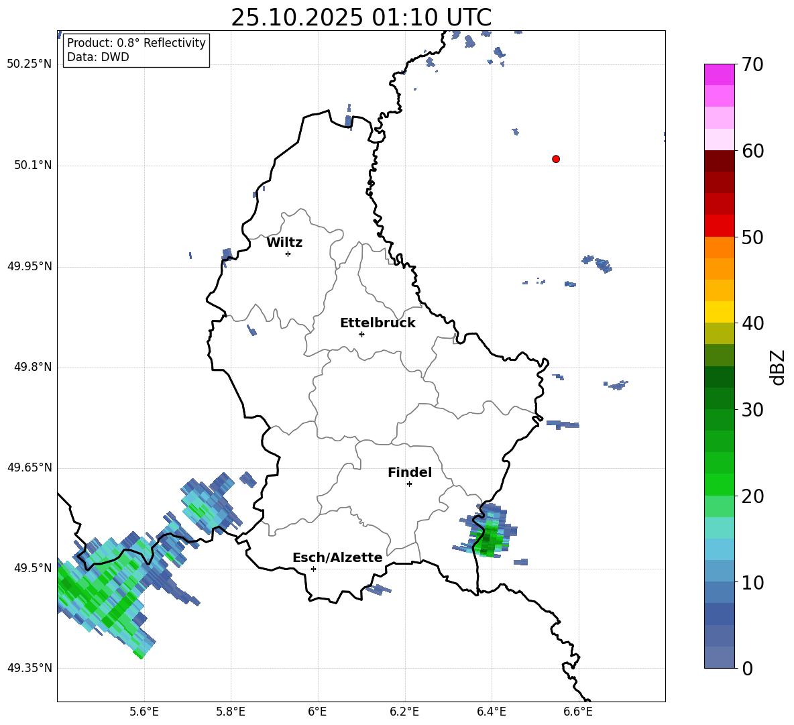This screenshot has width=794, height=725.
Task: Click the 49.95°N latitude label
Action: 29,266
